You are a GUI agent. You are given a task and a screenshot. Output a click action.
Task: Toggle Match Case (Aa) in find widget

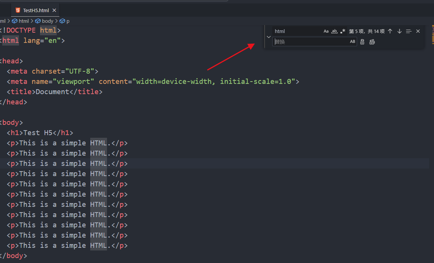pyautogui.click(x=326, y=31)
